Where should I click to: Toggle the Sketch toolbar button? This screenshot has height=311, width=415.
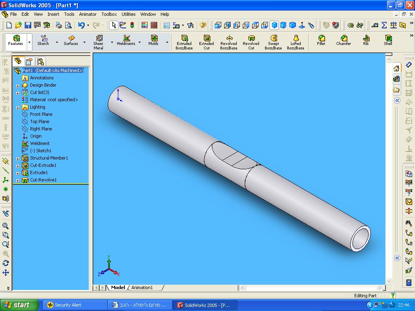(x=43, y=40)
